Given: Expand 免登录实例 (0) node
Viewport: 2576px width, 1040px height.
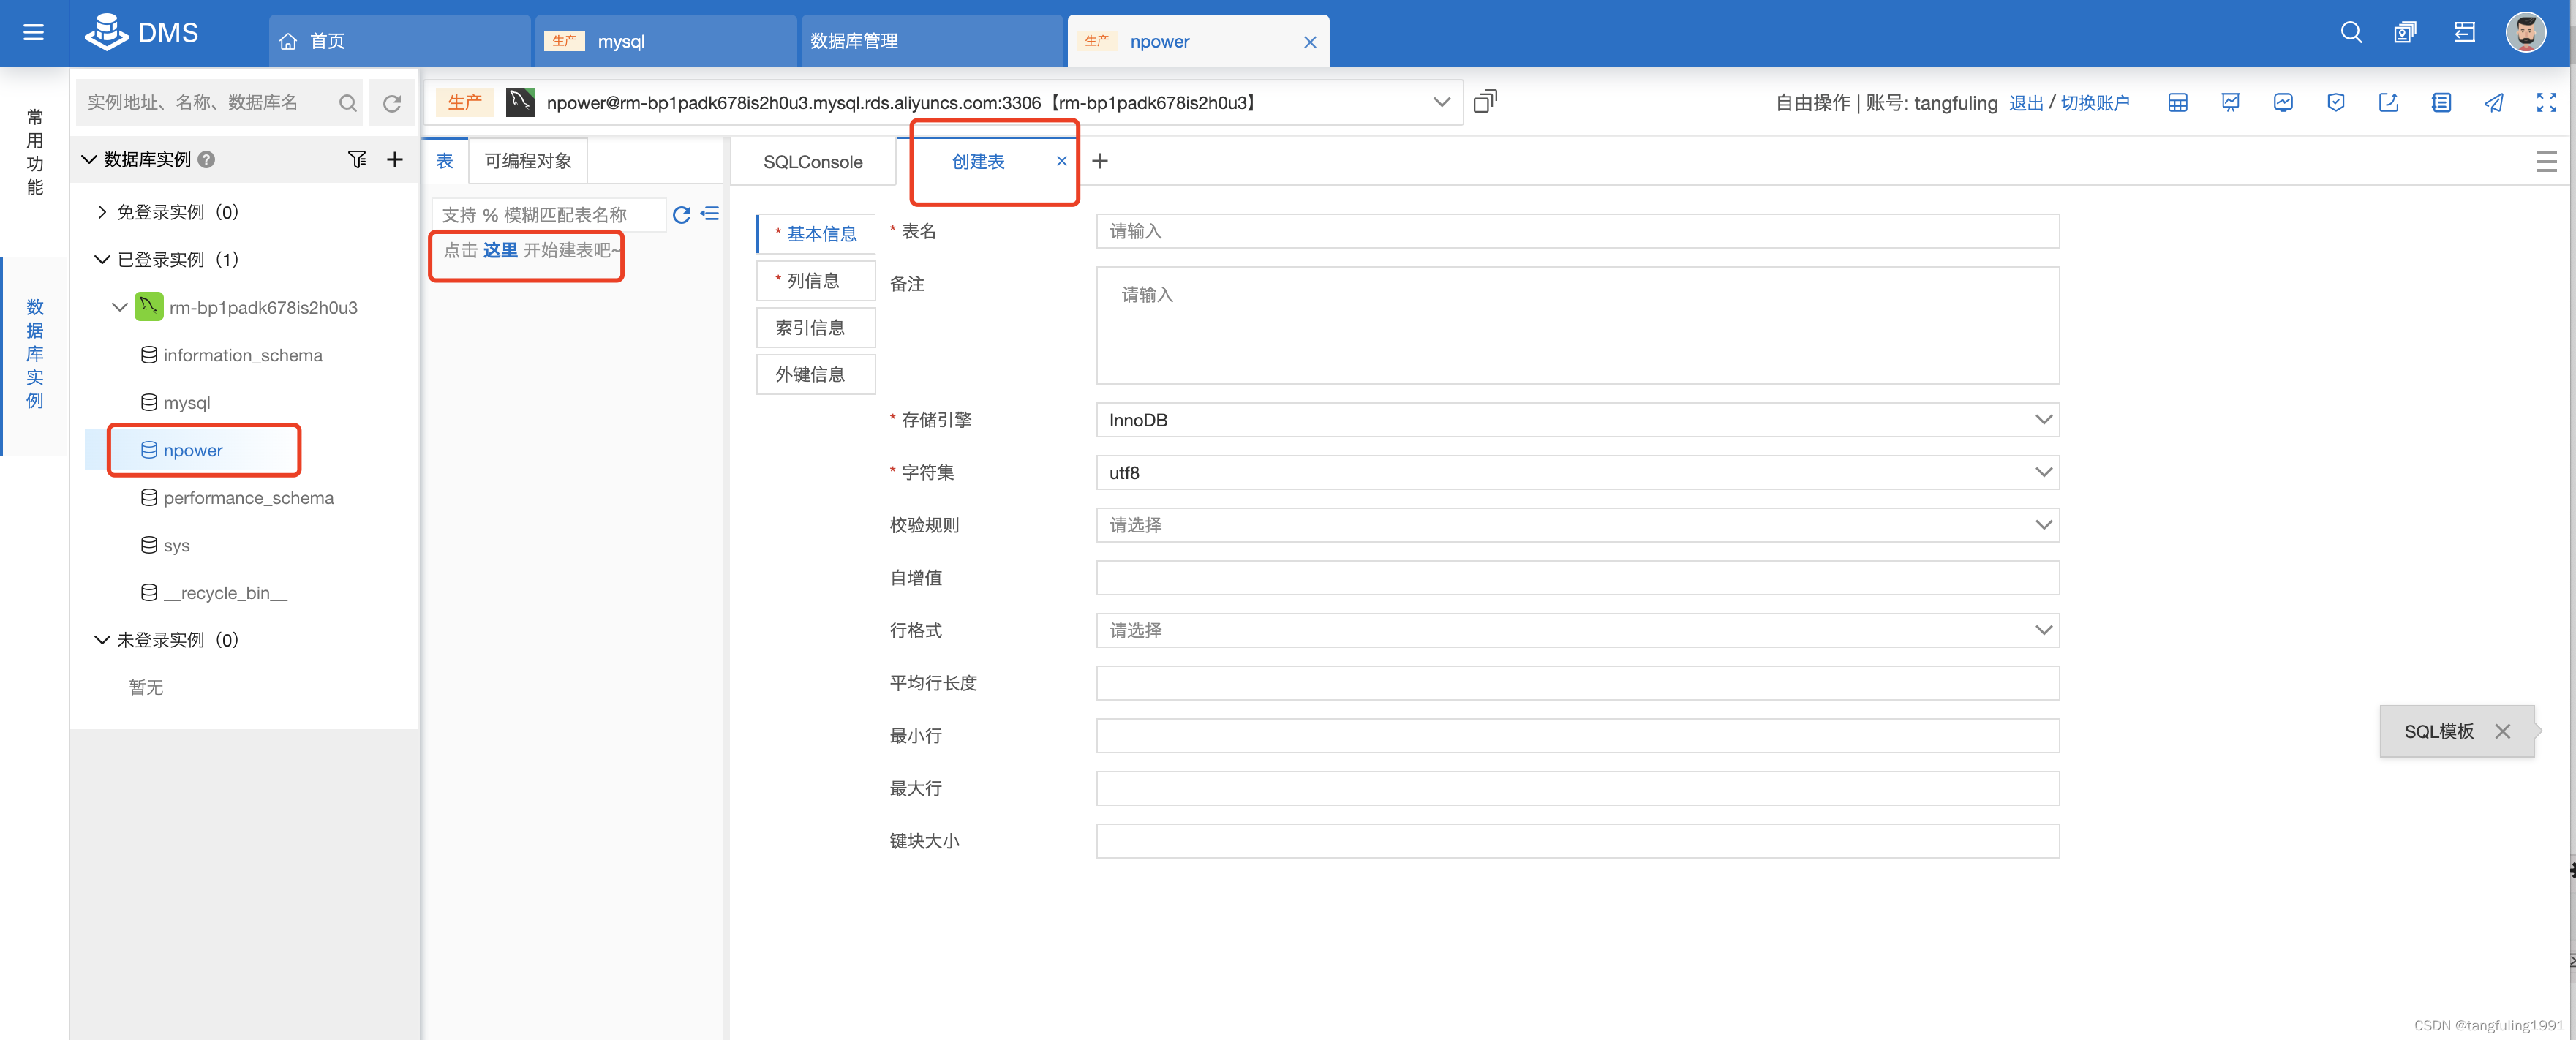Looking at the screenshot, I should click(101, 212).
